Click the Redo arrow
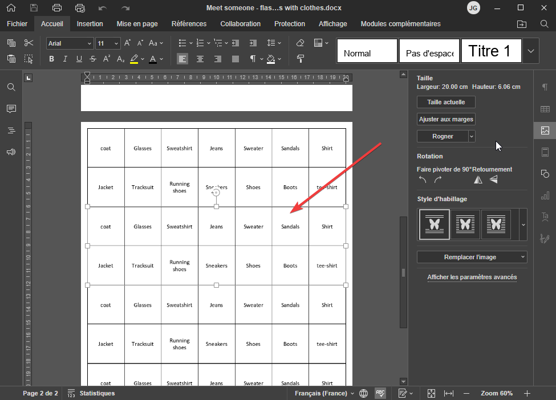This screenshot has width=556, height=400. click(125, 8)
